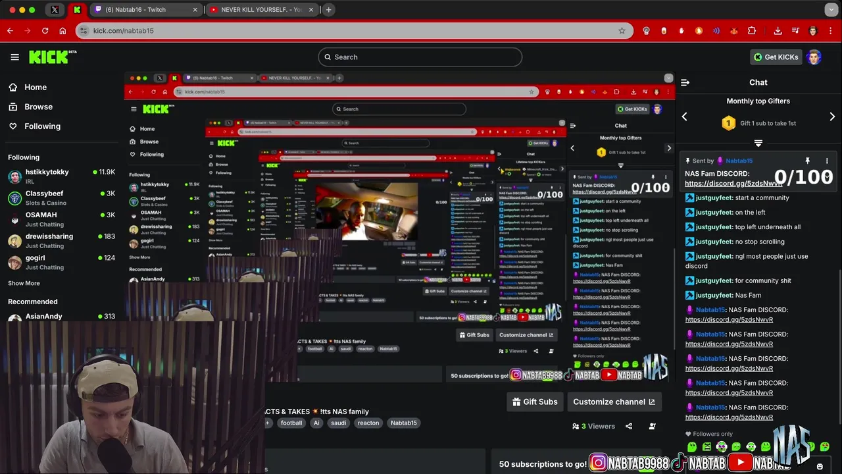Open the tab search dropdown arrow
This screenshot has width=842, height=474.
pos(831,10)
